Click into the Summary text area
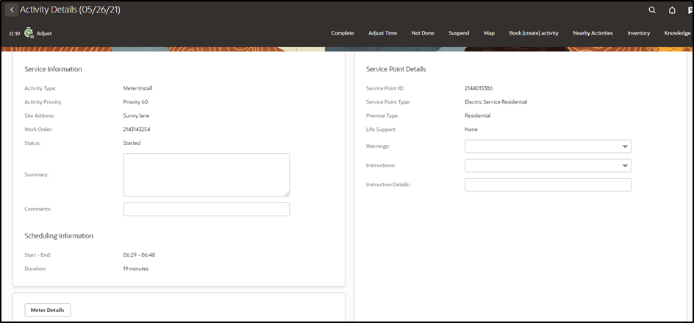 pyautogui.click(x=207, y=175)
